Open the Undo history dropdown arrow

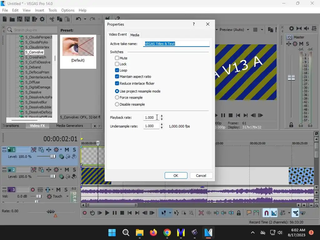click(85, 19)
